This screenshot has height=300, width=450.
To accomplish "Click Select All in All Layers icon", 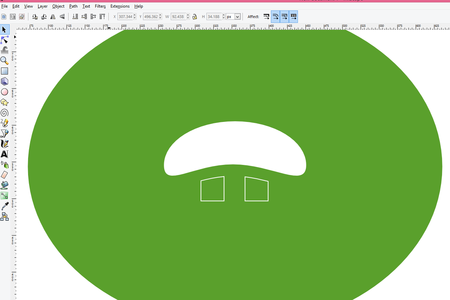I will click(13, 17).
